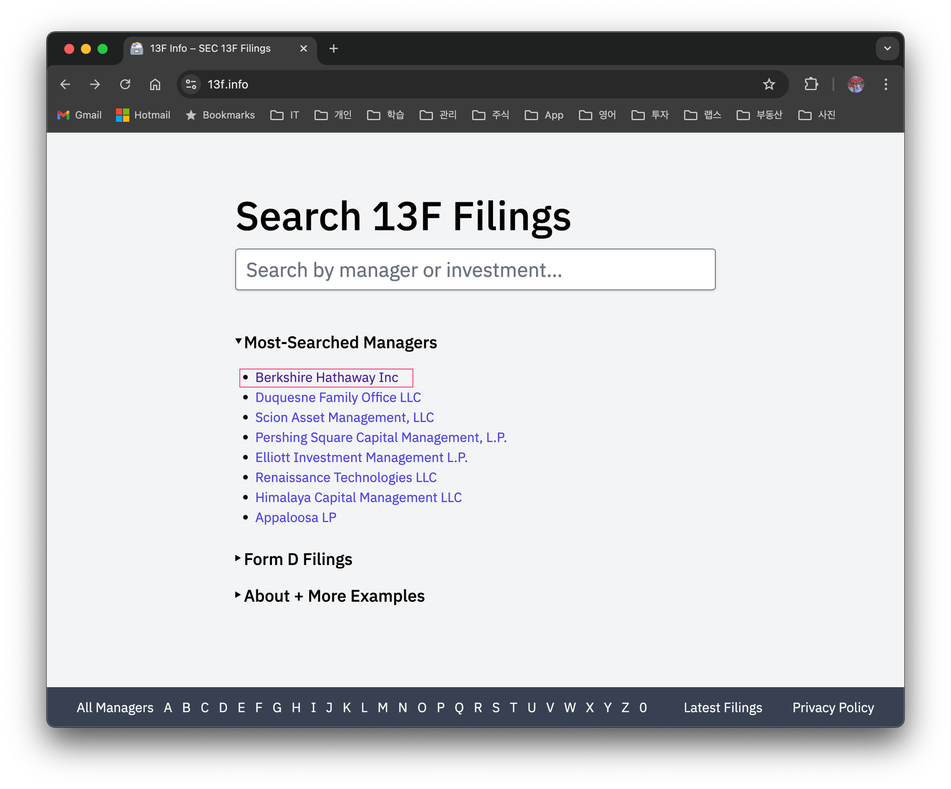
Task: Open the 개인 bookmark folder
Action: coord(333,115)
